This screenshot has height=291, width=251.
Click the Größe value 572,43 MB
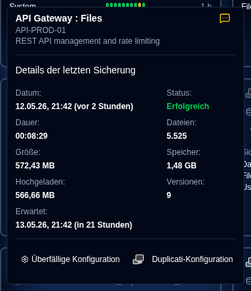coord(35,166)
